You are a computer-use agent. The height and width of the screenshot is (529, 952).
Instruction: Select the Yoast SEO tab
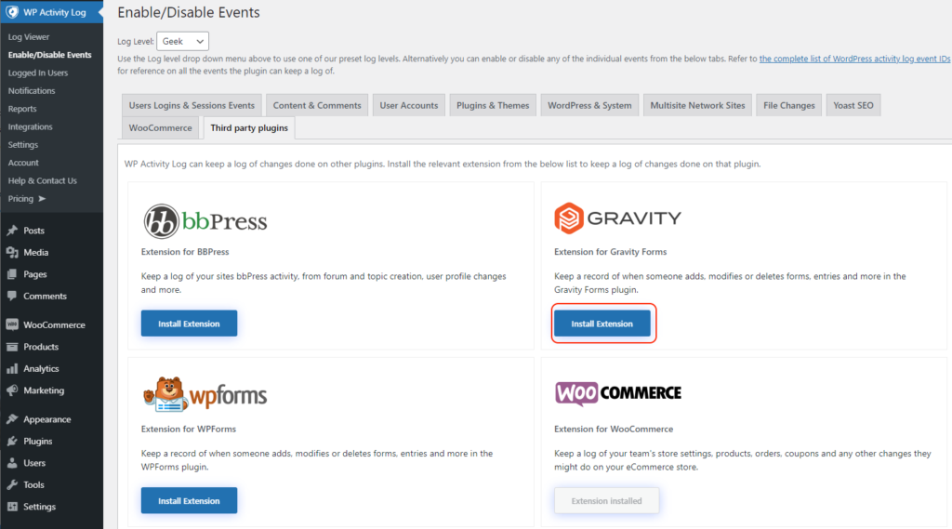tap(852, 105)
